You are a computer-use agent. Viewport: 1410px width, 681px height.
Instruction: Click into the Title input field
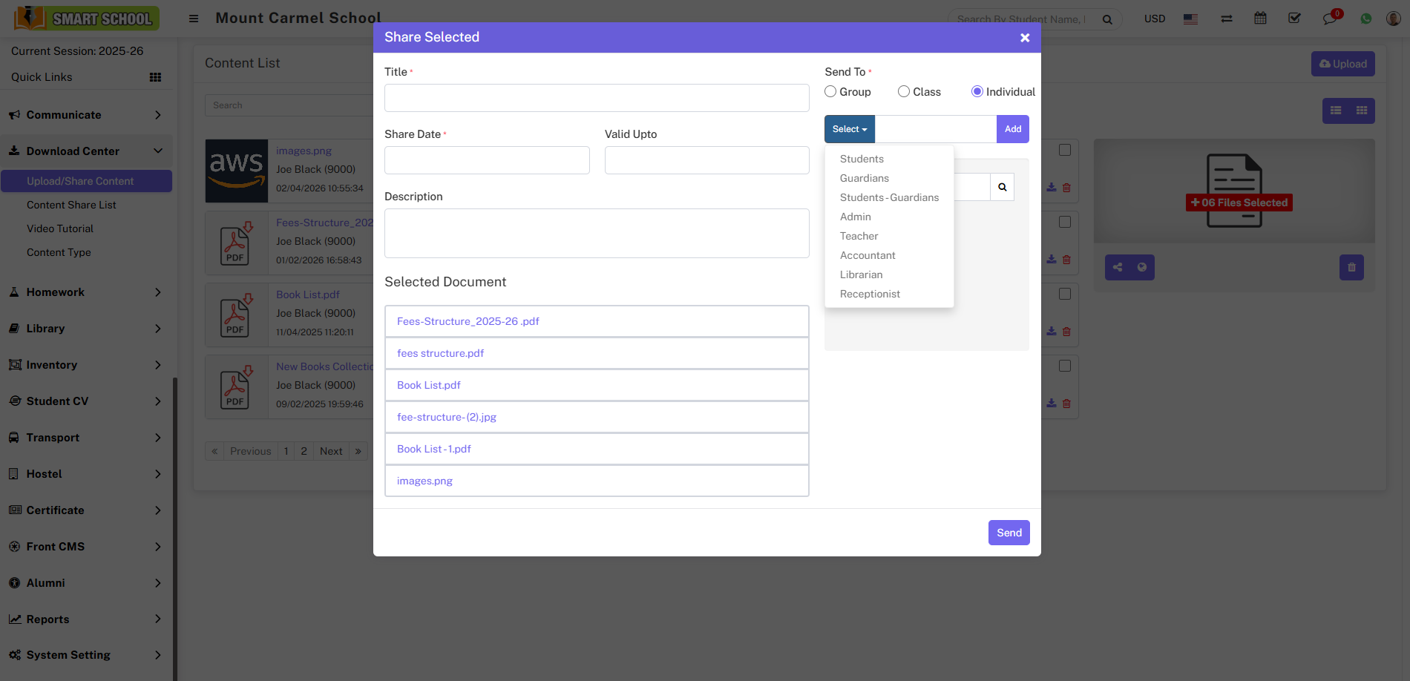(x=596, y=98)
